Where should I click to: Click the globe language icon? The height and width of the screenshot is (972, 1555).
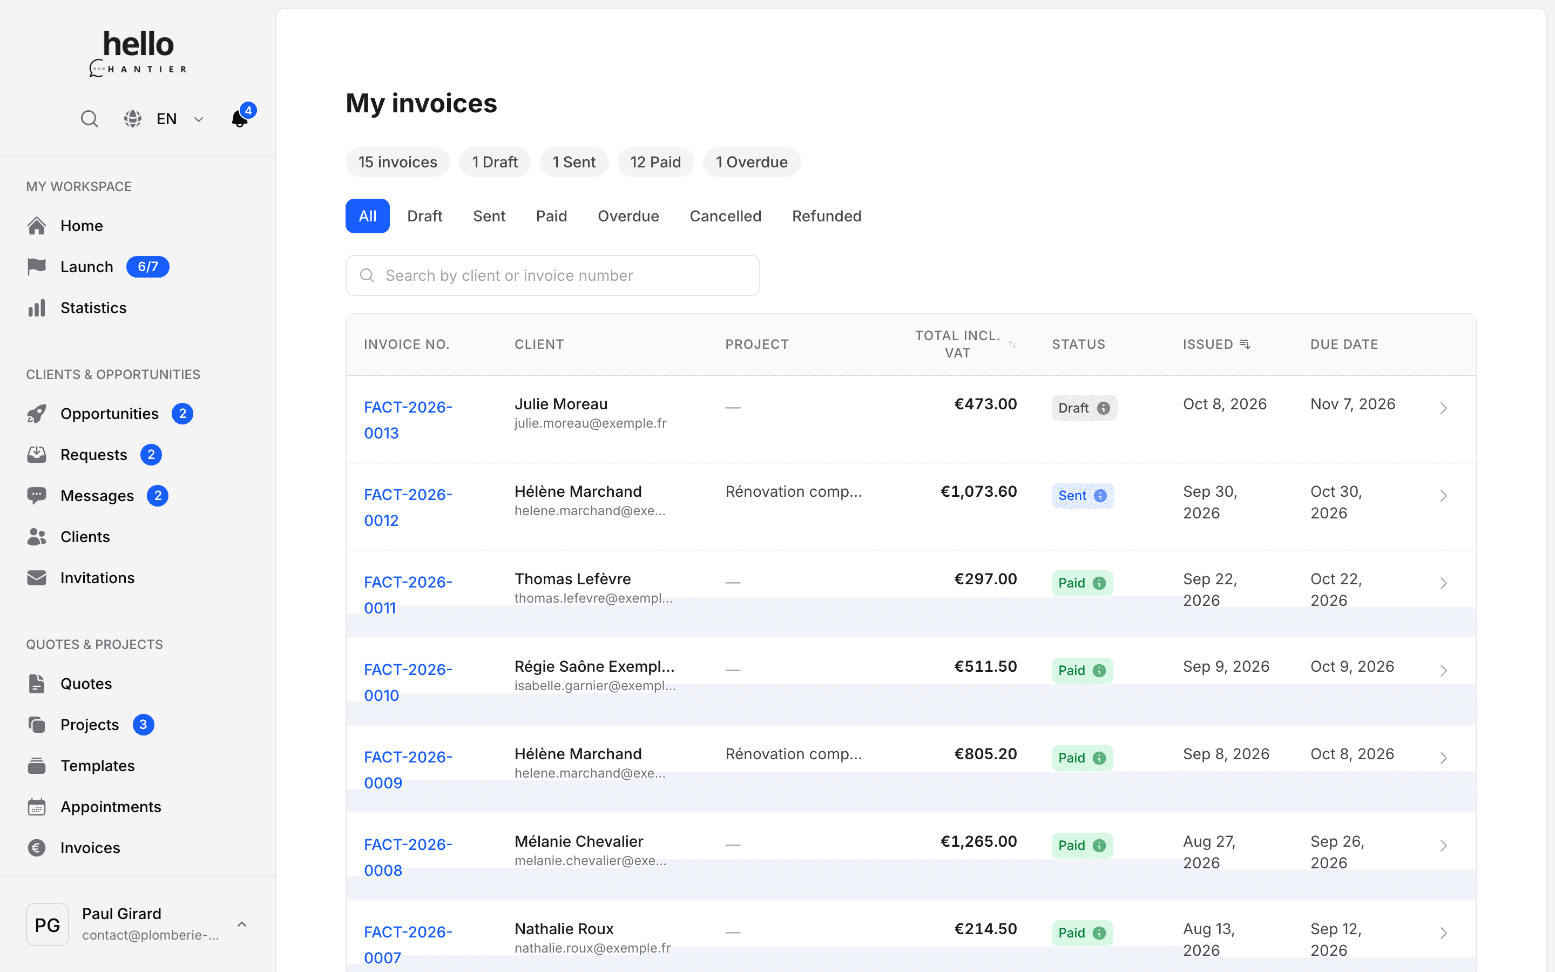pyautogui.click(x=133, y=119)
